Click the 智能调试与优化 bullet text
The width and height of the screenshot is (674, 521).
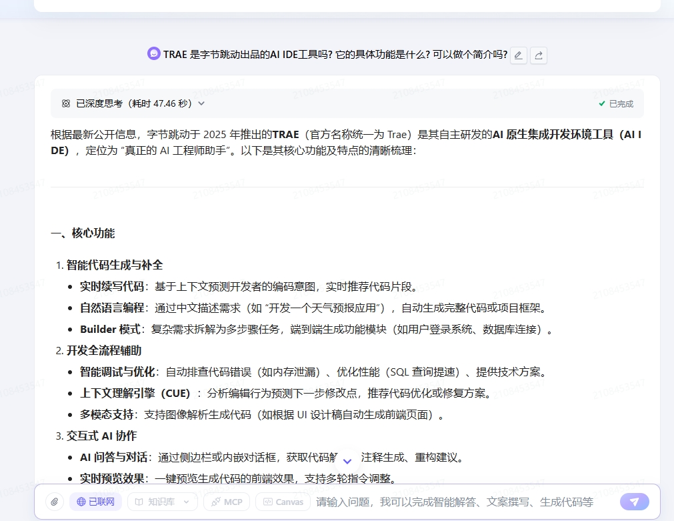pos(117,372)
